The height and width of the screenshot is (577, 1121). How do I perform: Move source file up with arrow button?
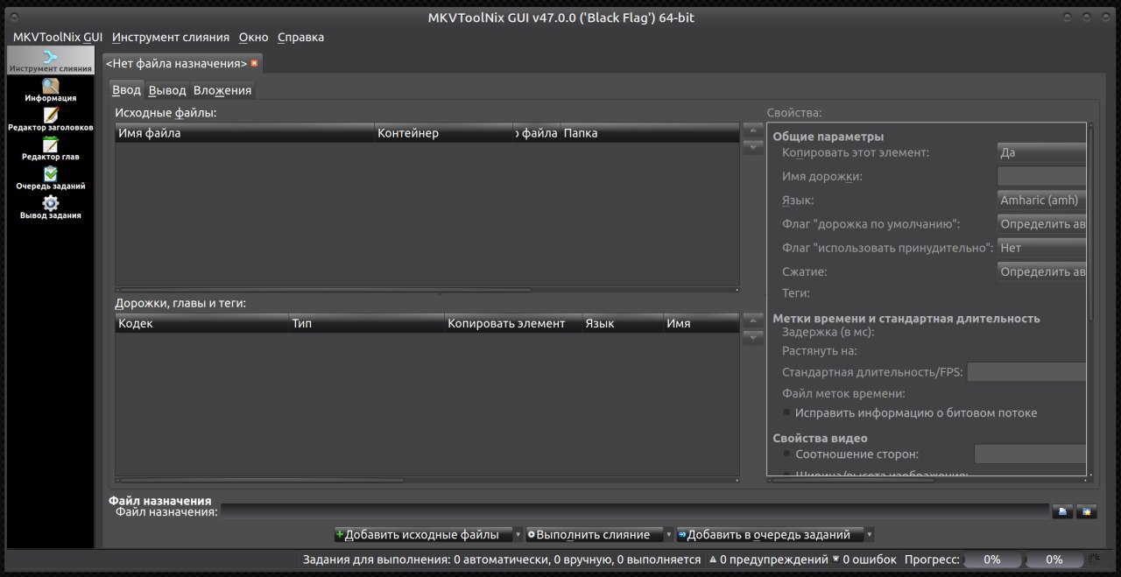(752, 130)
